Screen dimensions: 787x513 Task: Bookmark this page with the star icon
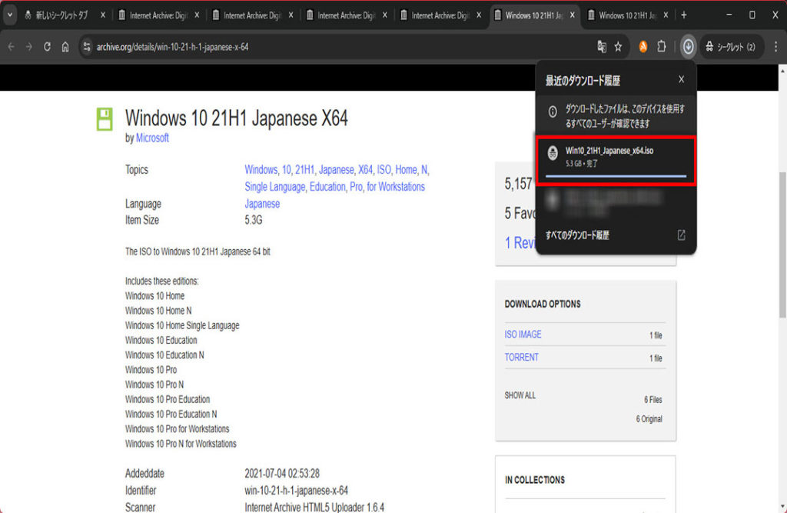(x=618, y=47)
